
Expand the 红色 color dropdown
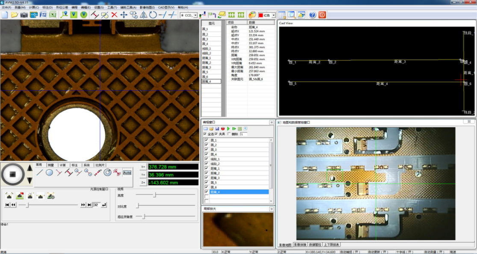pyautogui.click(x=274, y=15)
